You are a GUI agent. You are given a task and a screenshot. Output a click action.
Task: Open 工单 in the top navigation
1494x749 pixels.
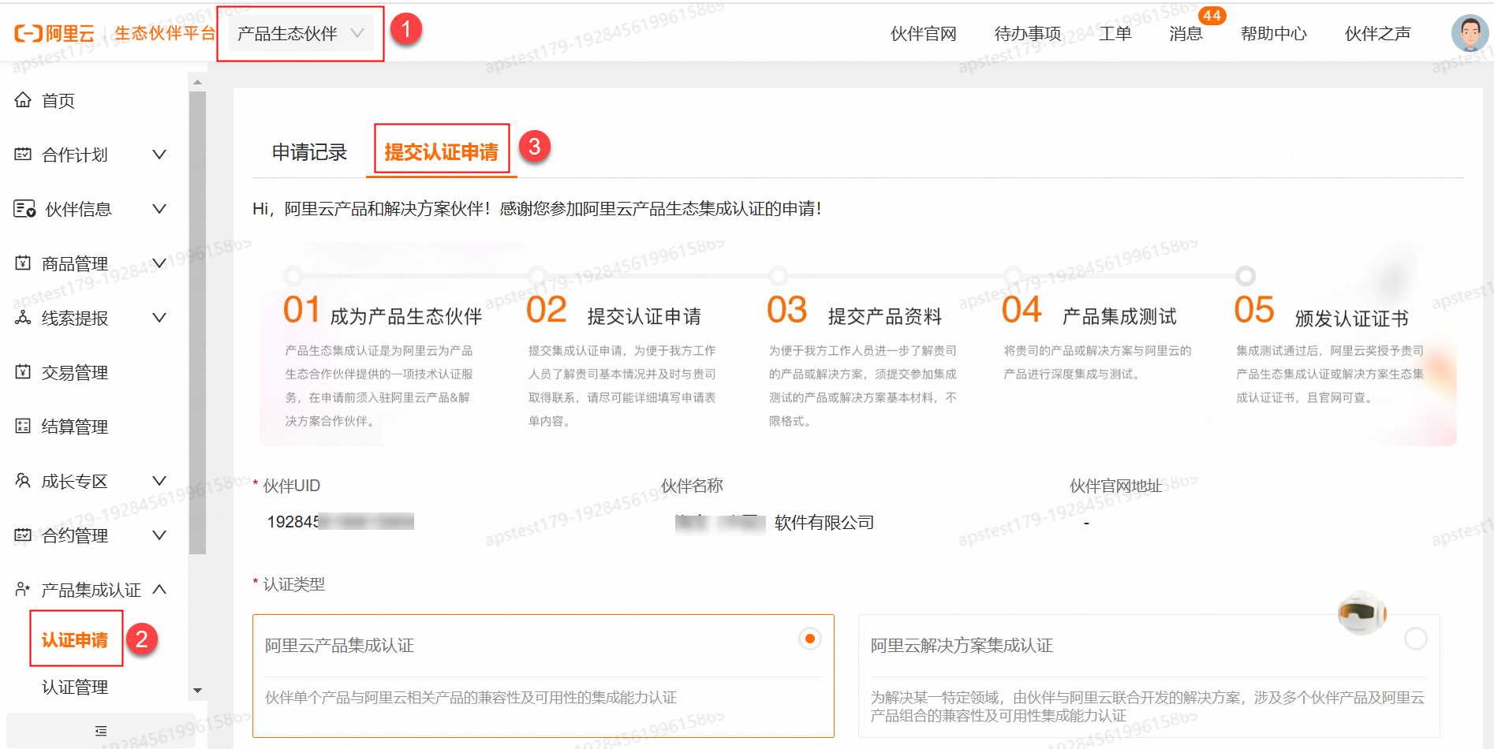(1115, 34)
